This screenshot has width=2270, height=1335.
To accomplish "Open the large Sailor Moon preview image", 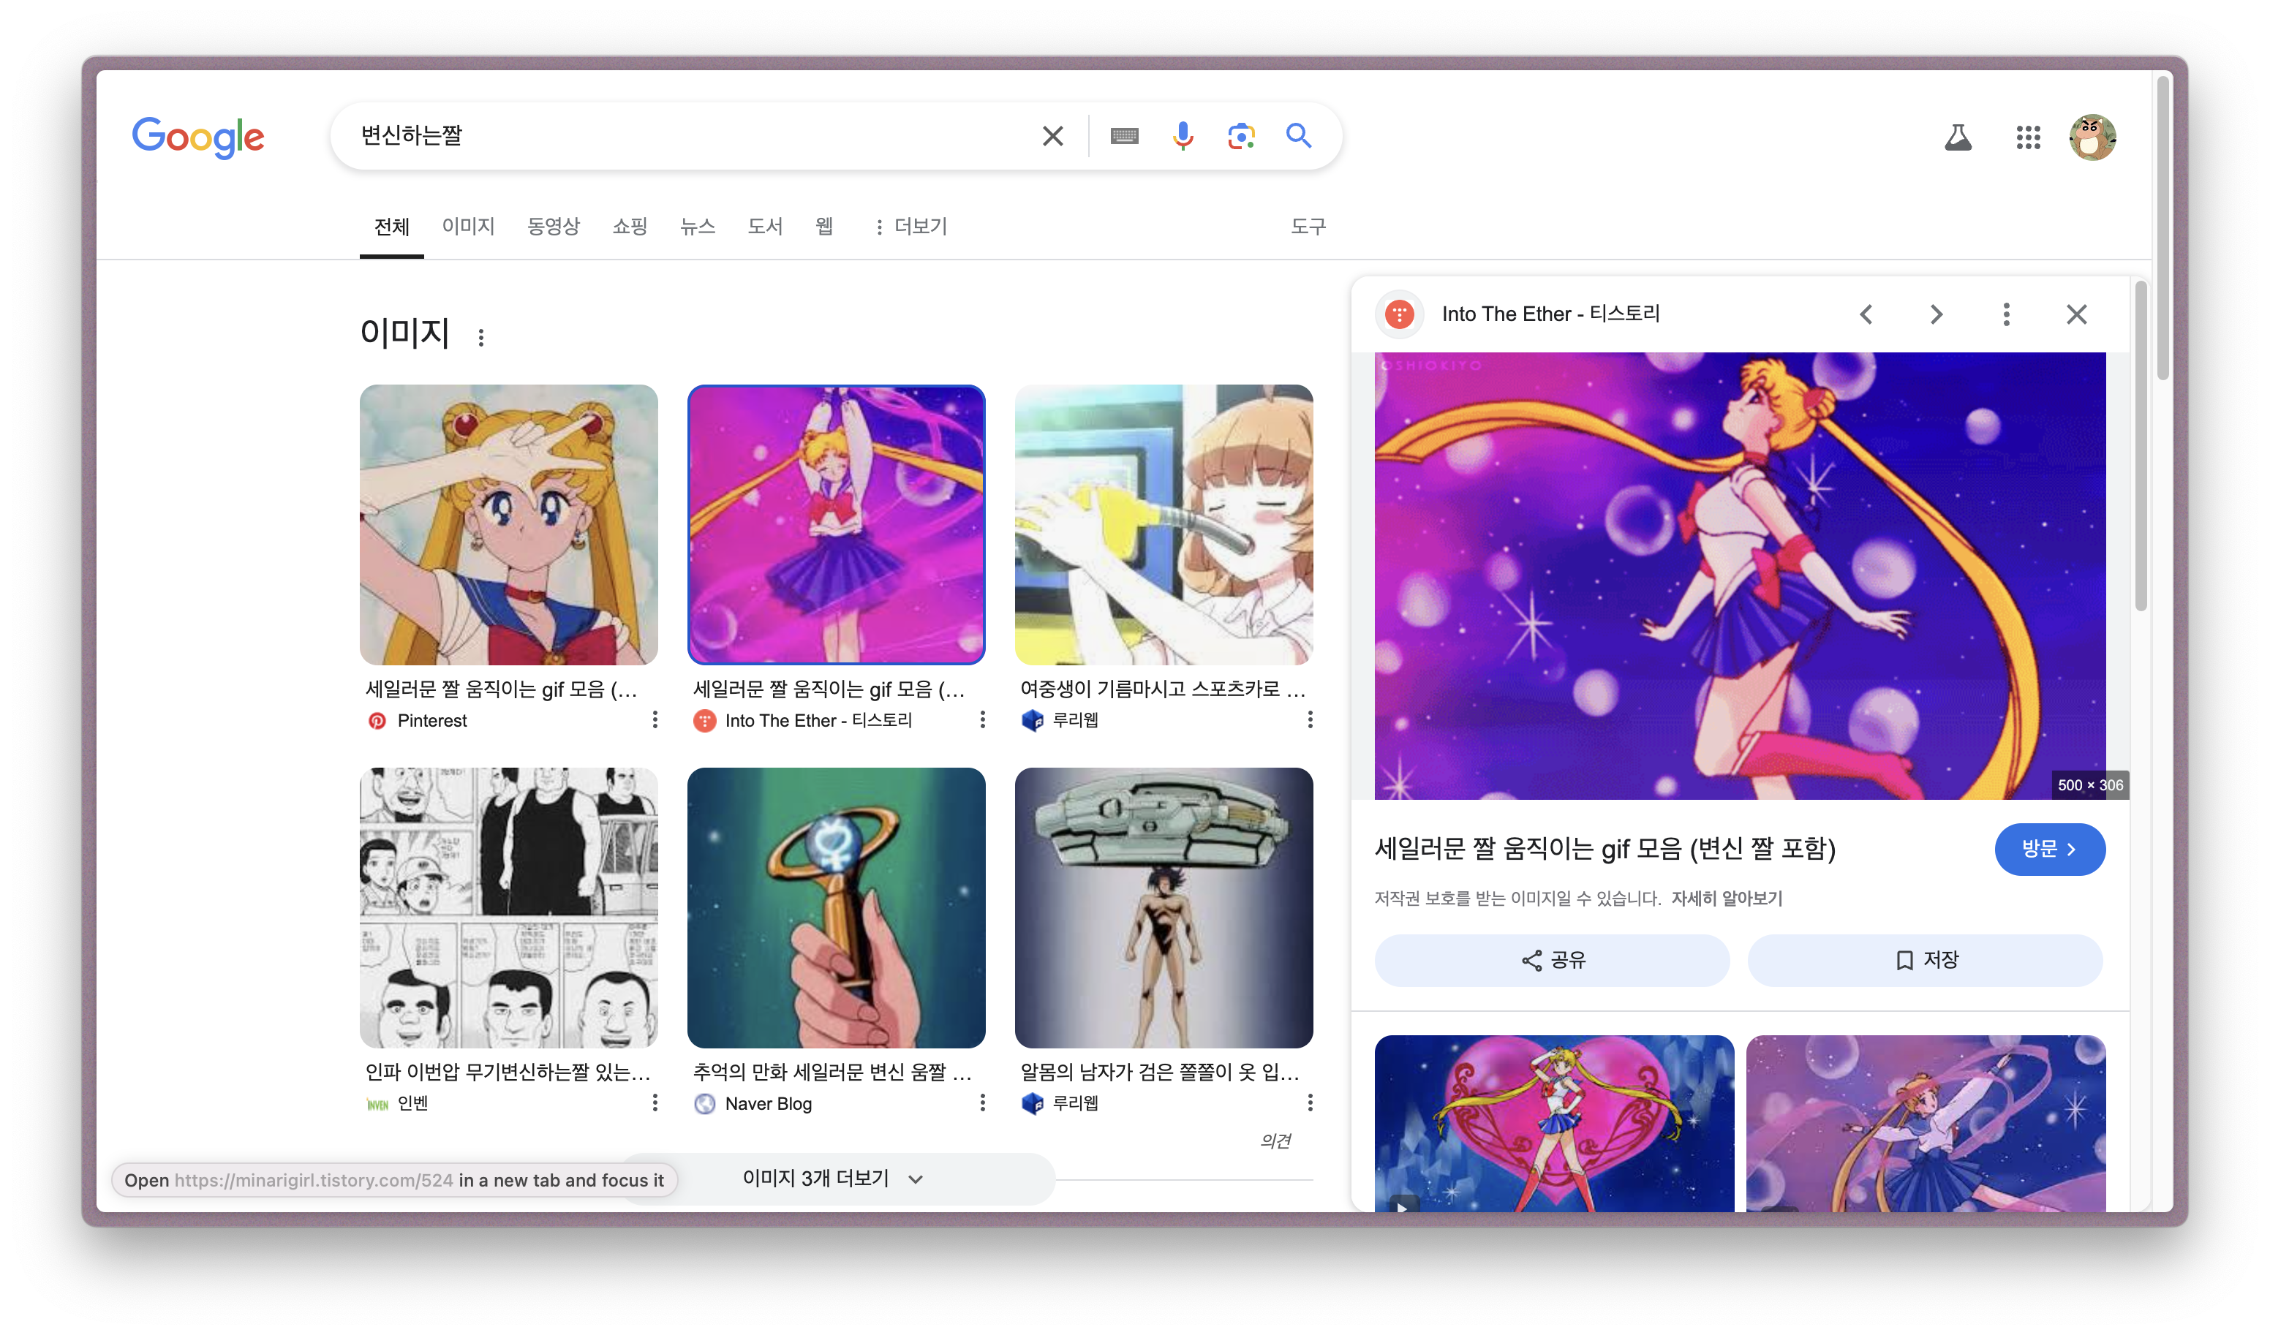I will [1740, 575].
